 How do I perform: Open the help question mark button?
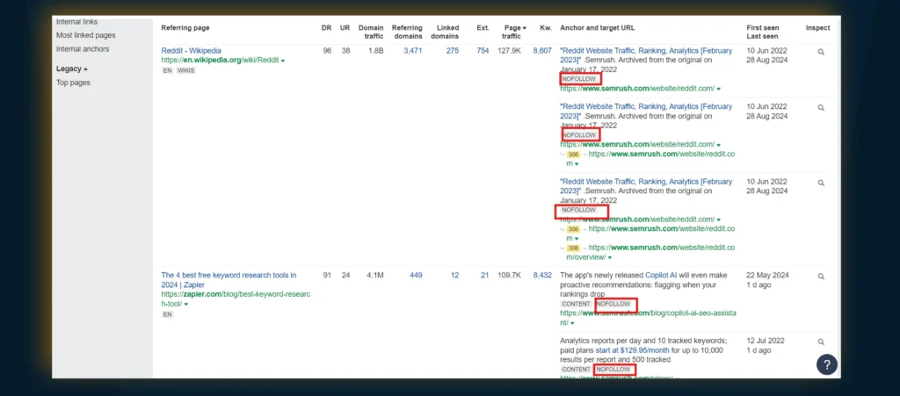click(826, 364)
